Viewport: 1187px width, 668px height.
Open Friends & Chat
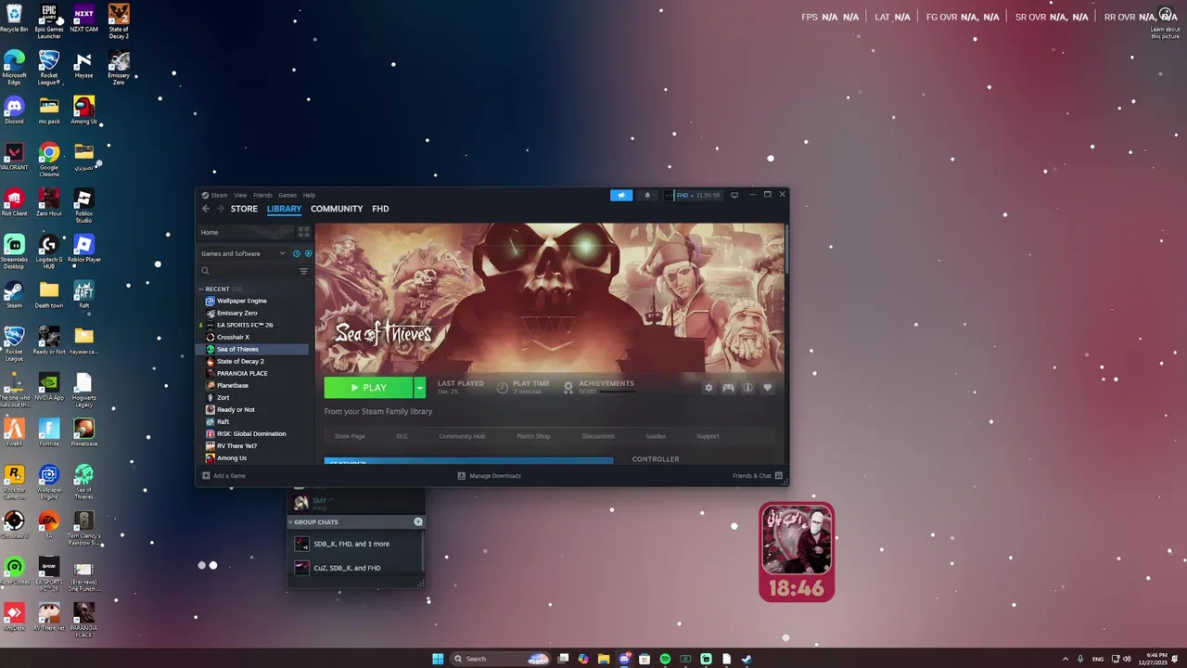(x=758, y=476)
